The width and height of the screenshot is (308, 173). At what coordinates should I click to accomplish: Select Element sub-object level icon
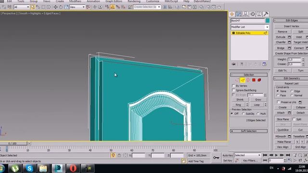click(259, 80)
